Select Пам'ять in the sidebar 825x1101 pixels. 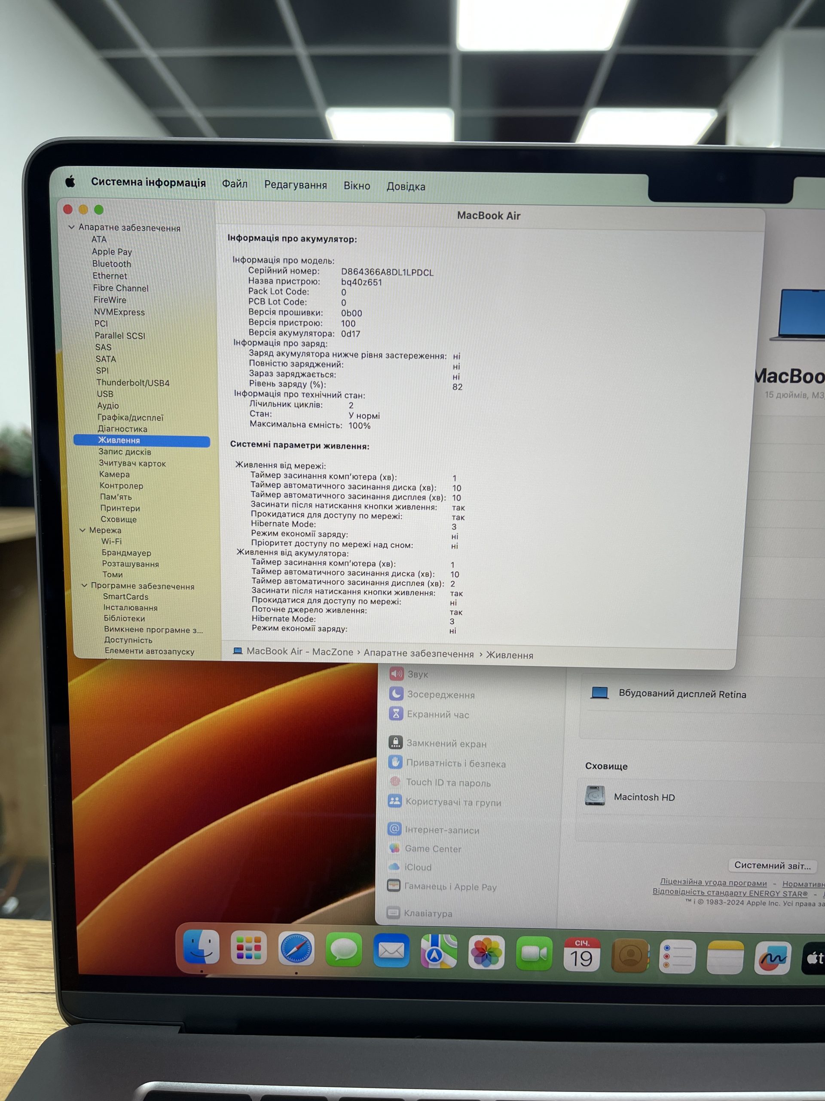click(x=116, y=497)
